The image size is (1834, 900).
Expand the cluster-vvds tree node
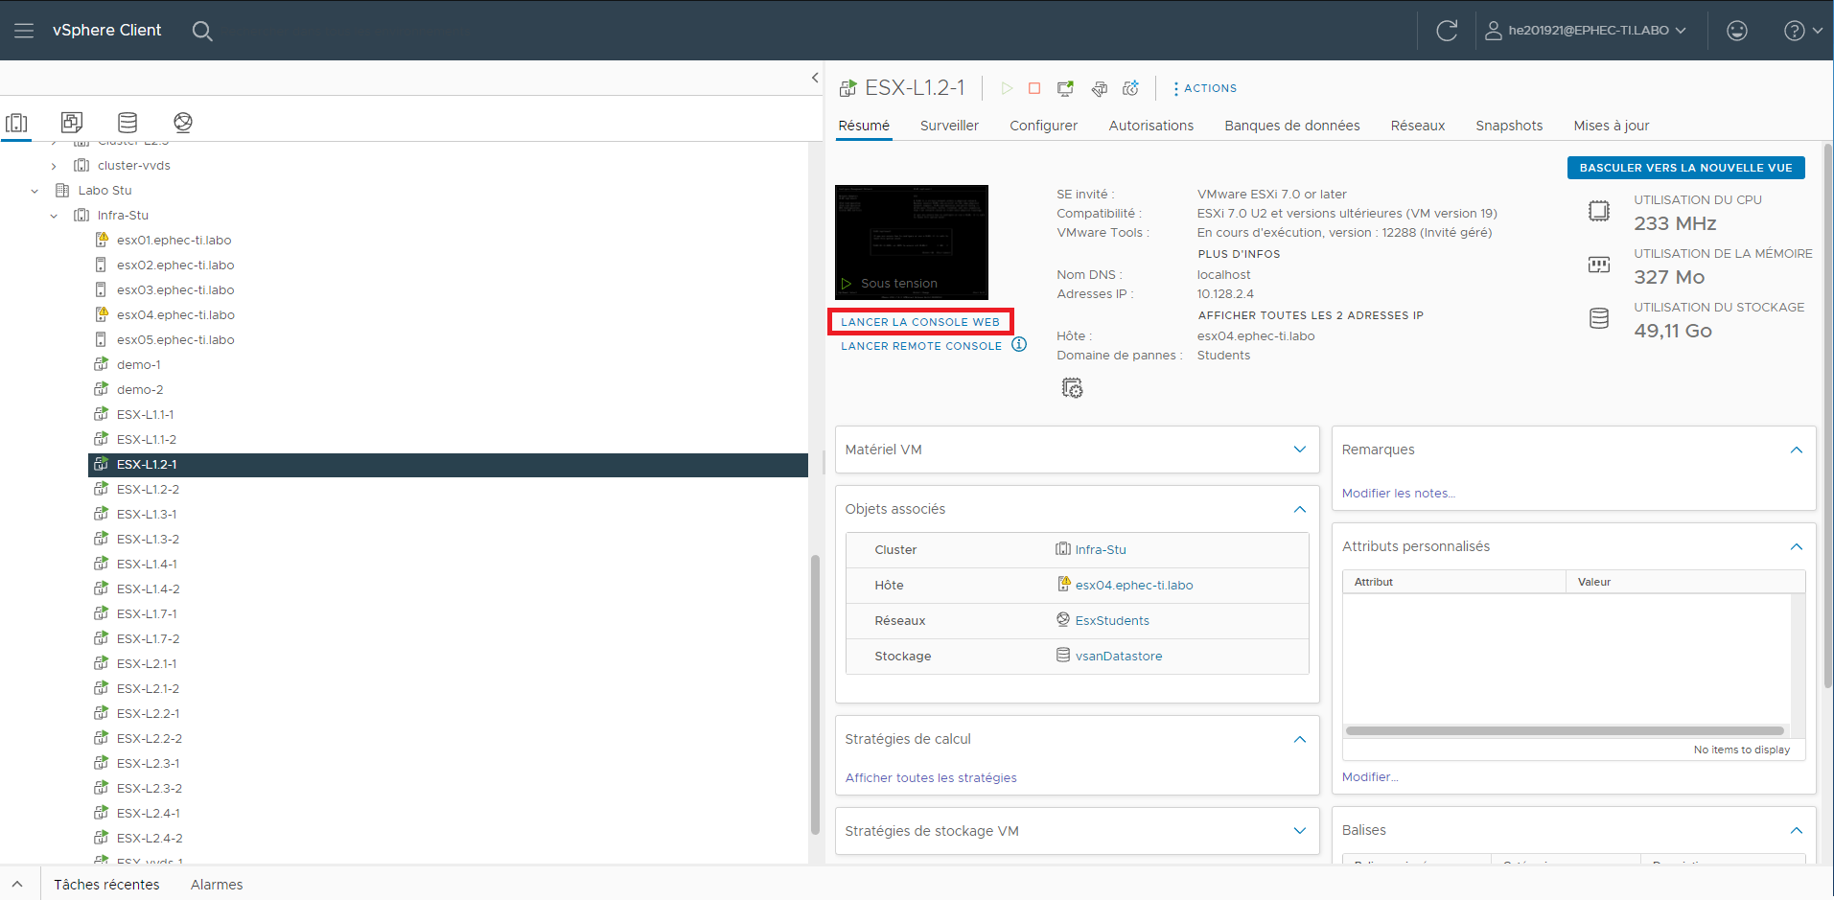(54, 166)
